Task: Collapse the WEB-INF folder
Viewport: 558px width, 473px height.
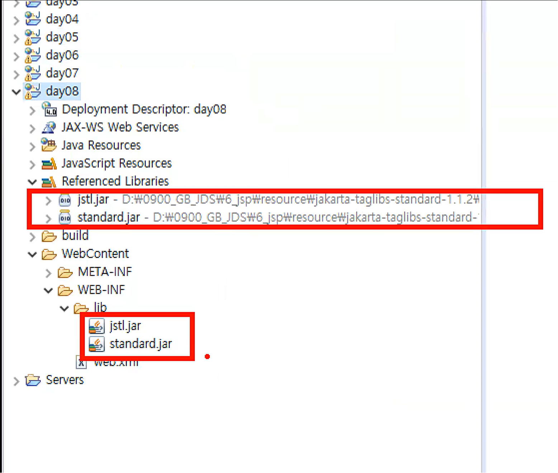Action: coord(48,290)
